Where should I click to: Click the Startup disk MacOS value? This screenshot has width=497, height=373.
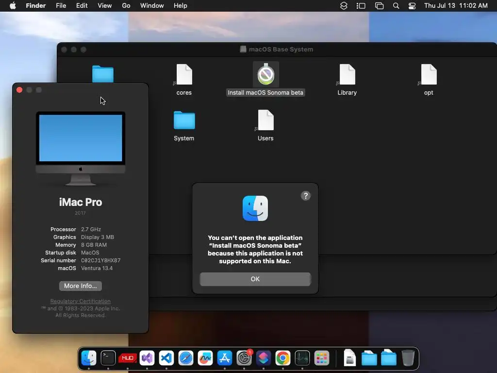pos(90,253)
